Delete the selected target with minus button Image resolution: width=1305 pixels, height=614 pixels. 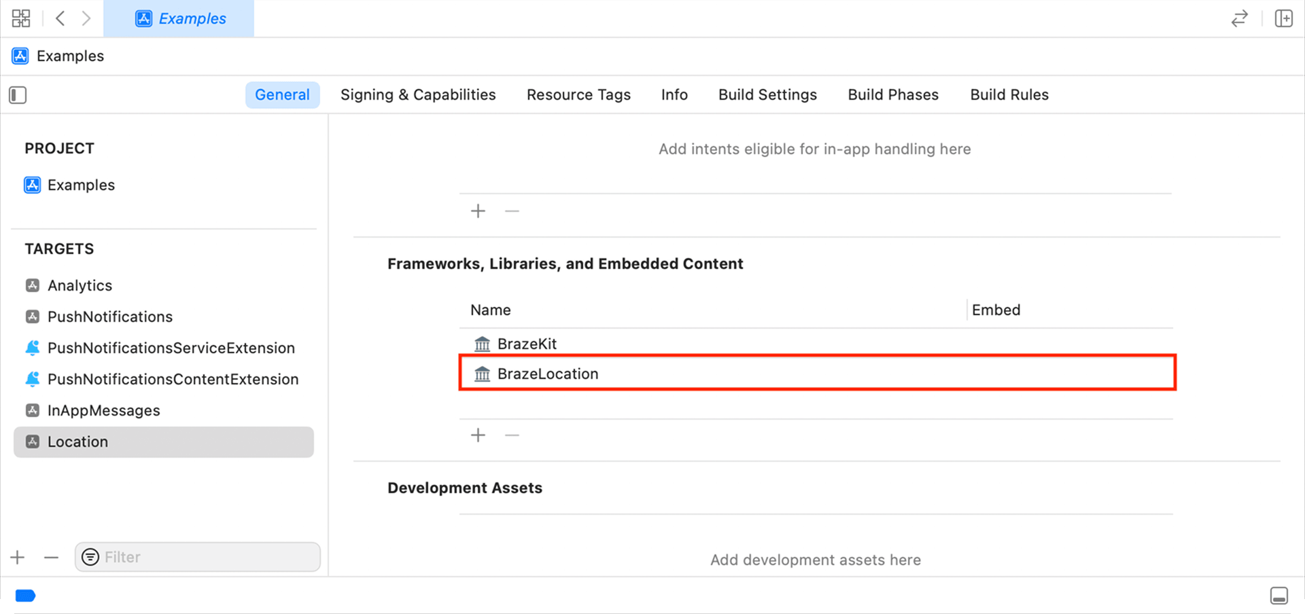(x=51, y=558)
